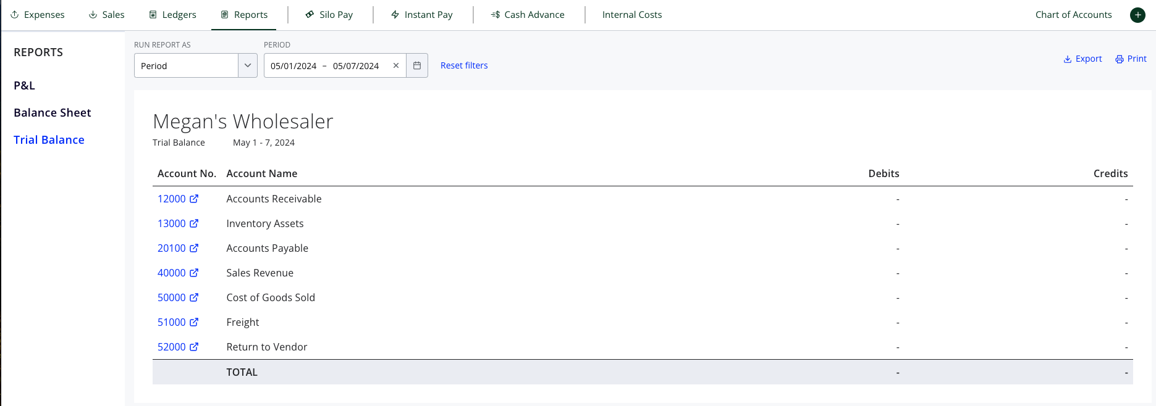Open the Silo Pay tab
The image size is (1156, 406).
point(329,15)
